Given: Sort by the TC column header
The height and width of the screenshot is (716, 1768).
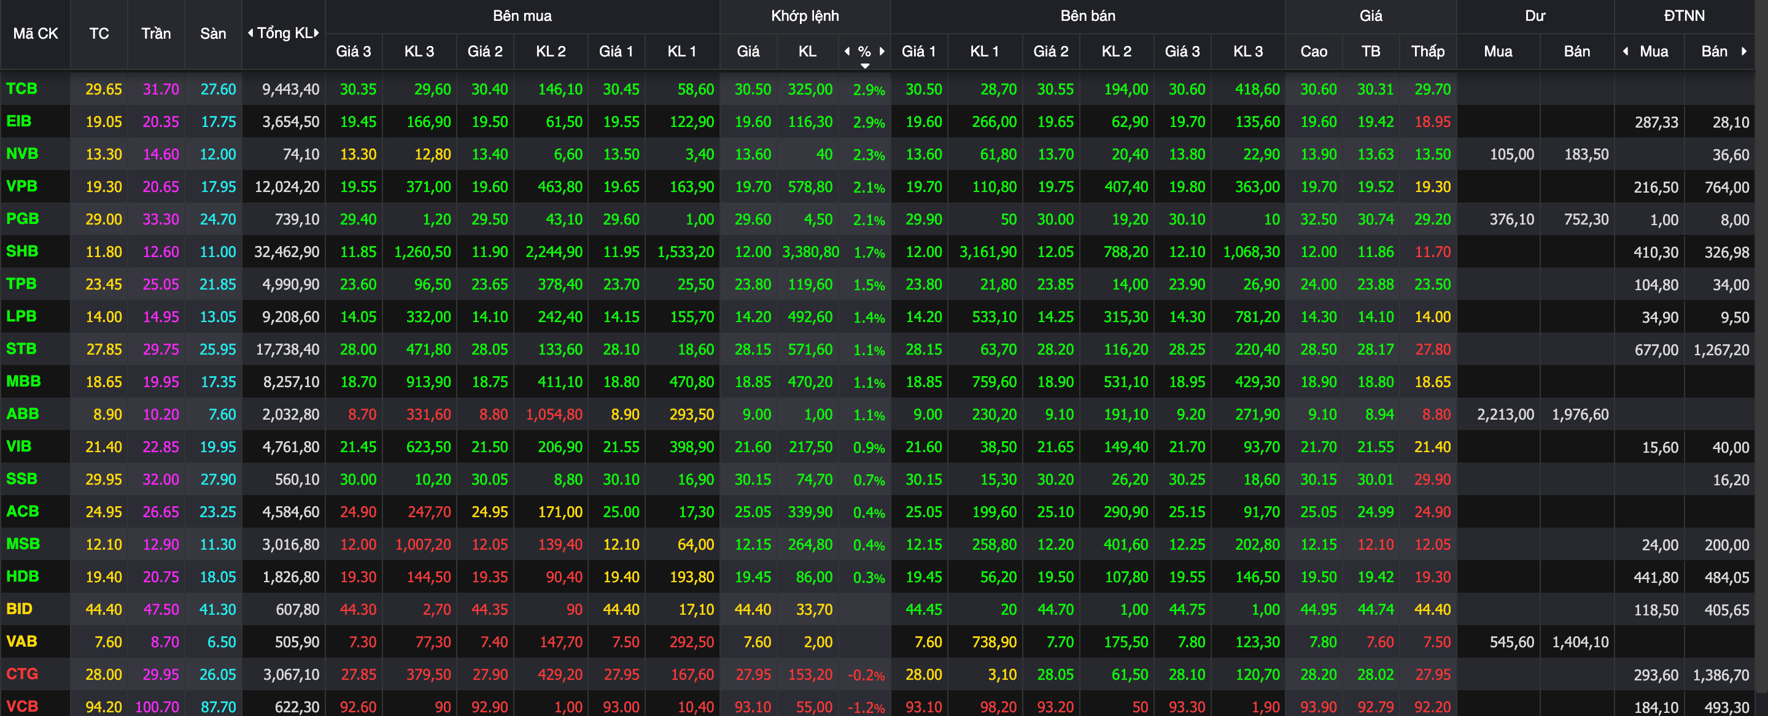Looking at the screenshot, I should [99, 34].
